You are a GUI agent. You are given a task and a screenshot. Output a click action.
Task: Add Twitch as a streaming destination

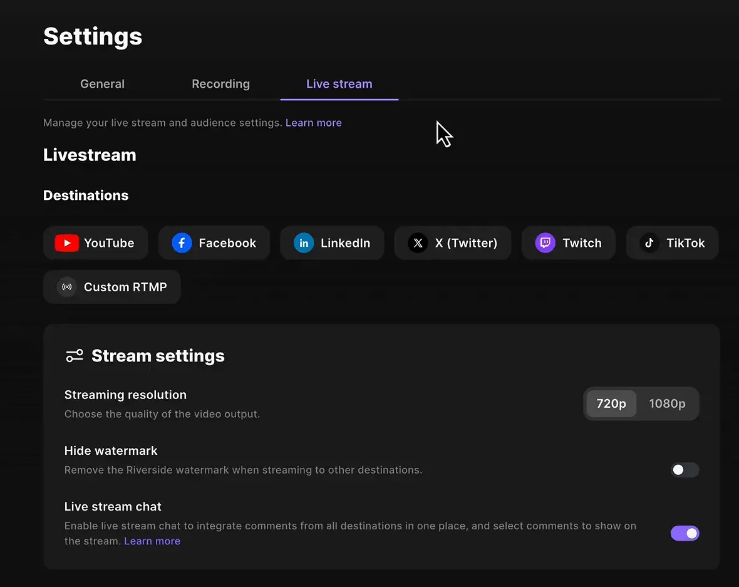tap(569, 243)
